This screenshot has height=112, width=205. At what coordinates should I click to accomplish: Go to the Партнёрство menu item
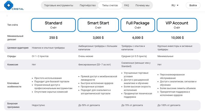tap(88, 5)
